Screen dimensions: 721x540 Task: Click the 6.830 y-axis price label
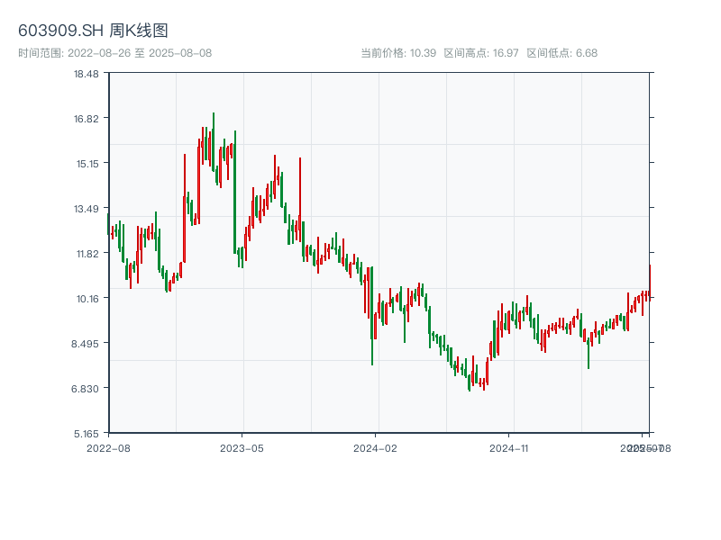tap(87, 388)
